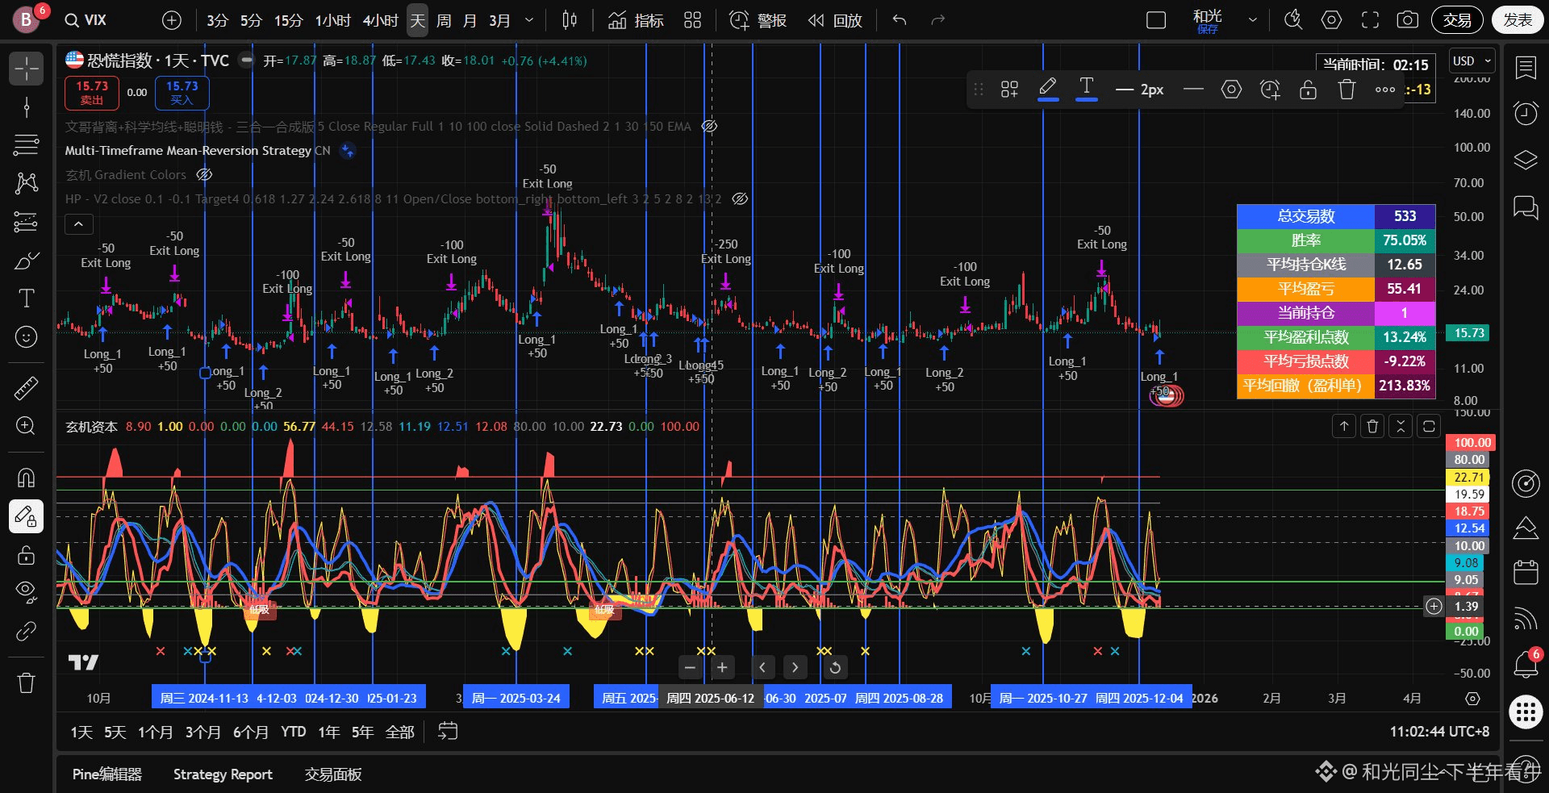
Task: Delete drawing with floating toolbar trash icon
Action: click(1347, 90)
